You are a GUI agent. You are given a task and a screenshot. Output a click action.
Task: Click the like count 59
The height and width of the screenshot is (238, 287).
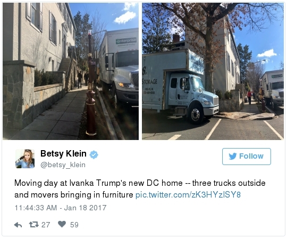coord(74,225)
